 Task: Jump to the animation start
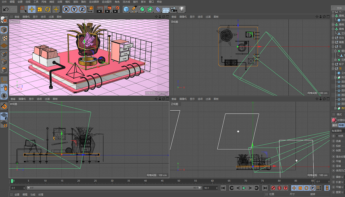point(223,188)
